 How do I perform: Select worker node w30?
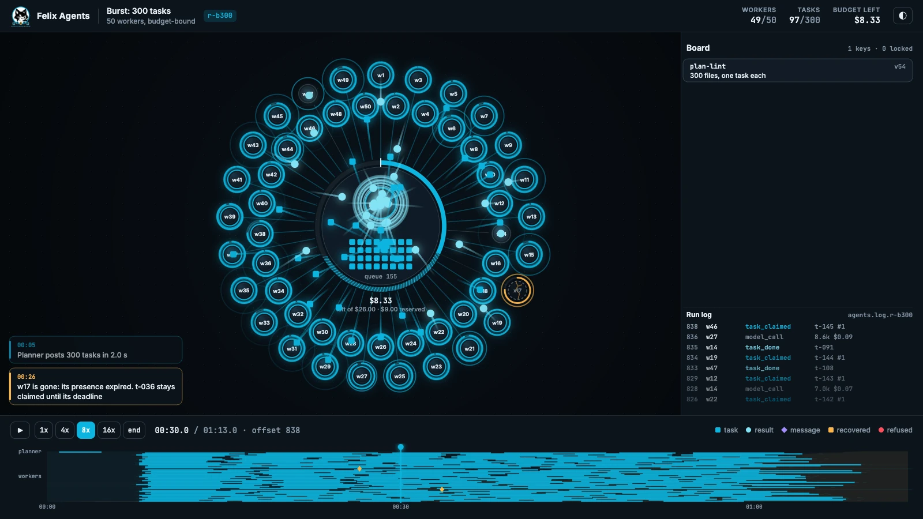(322, 332)
